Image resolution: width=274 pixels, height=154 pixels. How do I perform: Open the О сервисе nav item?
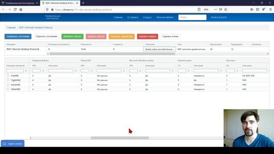pyautogui.click(x=133, y=17)
